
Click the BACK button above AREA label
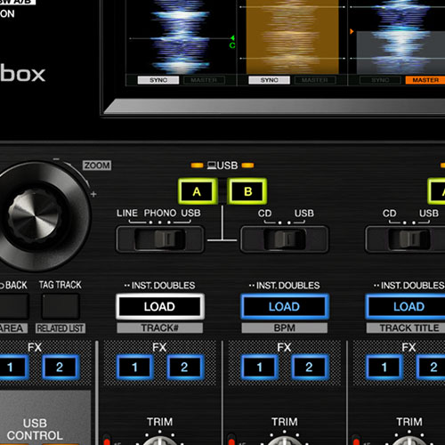[14, 306]
